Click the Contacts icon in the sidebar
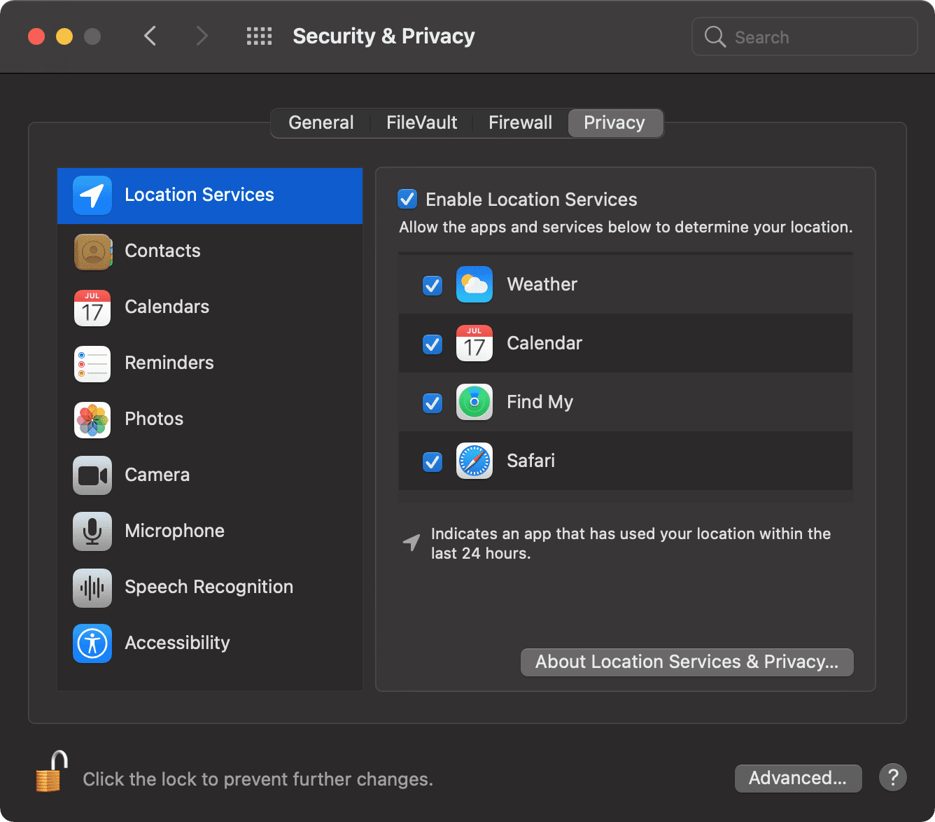The image size is (935, 822). [x=92, y=251]
